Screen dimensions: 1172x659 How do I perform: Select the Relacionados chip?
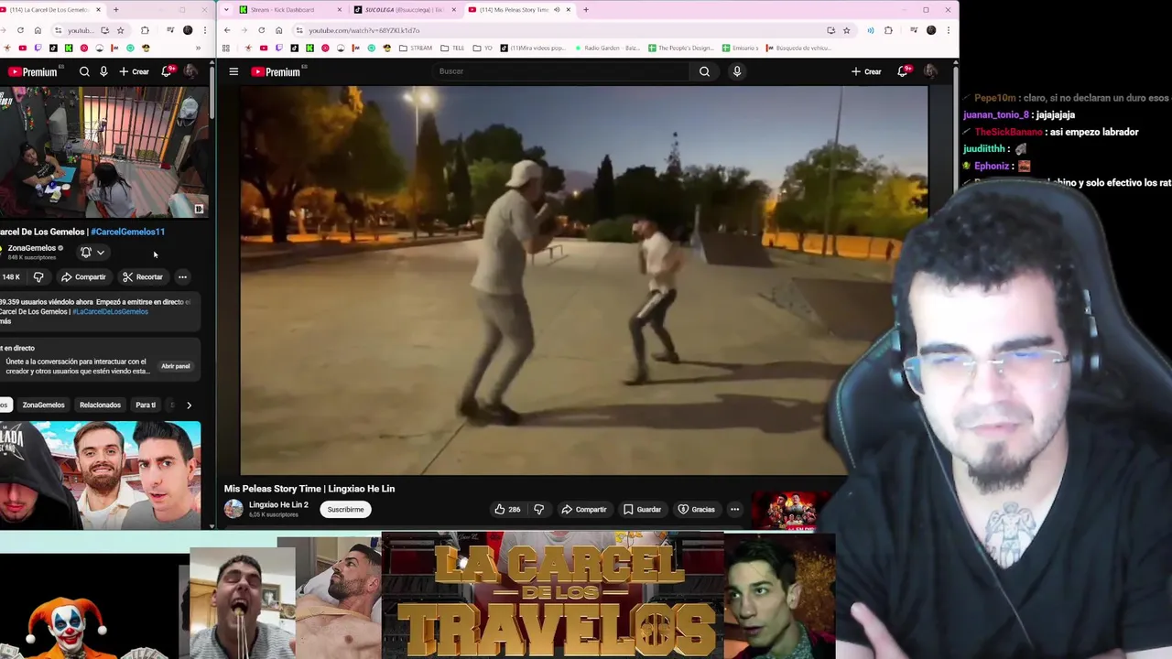[100, 405]
